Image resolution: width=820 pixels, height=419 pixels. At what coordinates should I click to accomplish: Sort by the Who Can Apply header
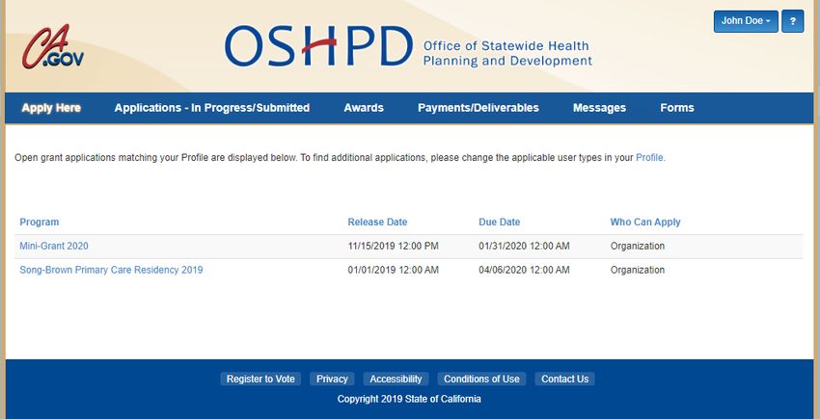tap(645, 223)
